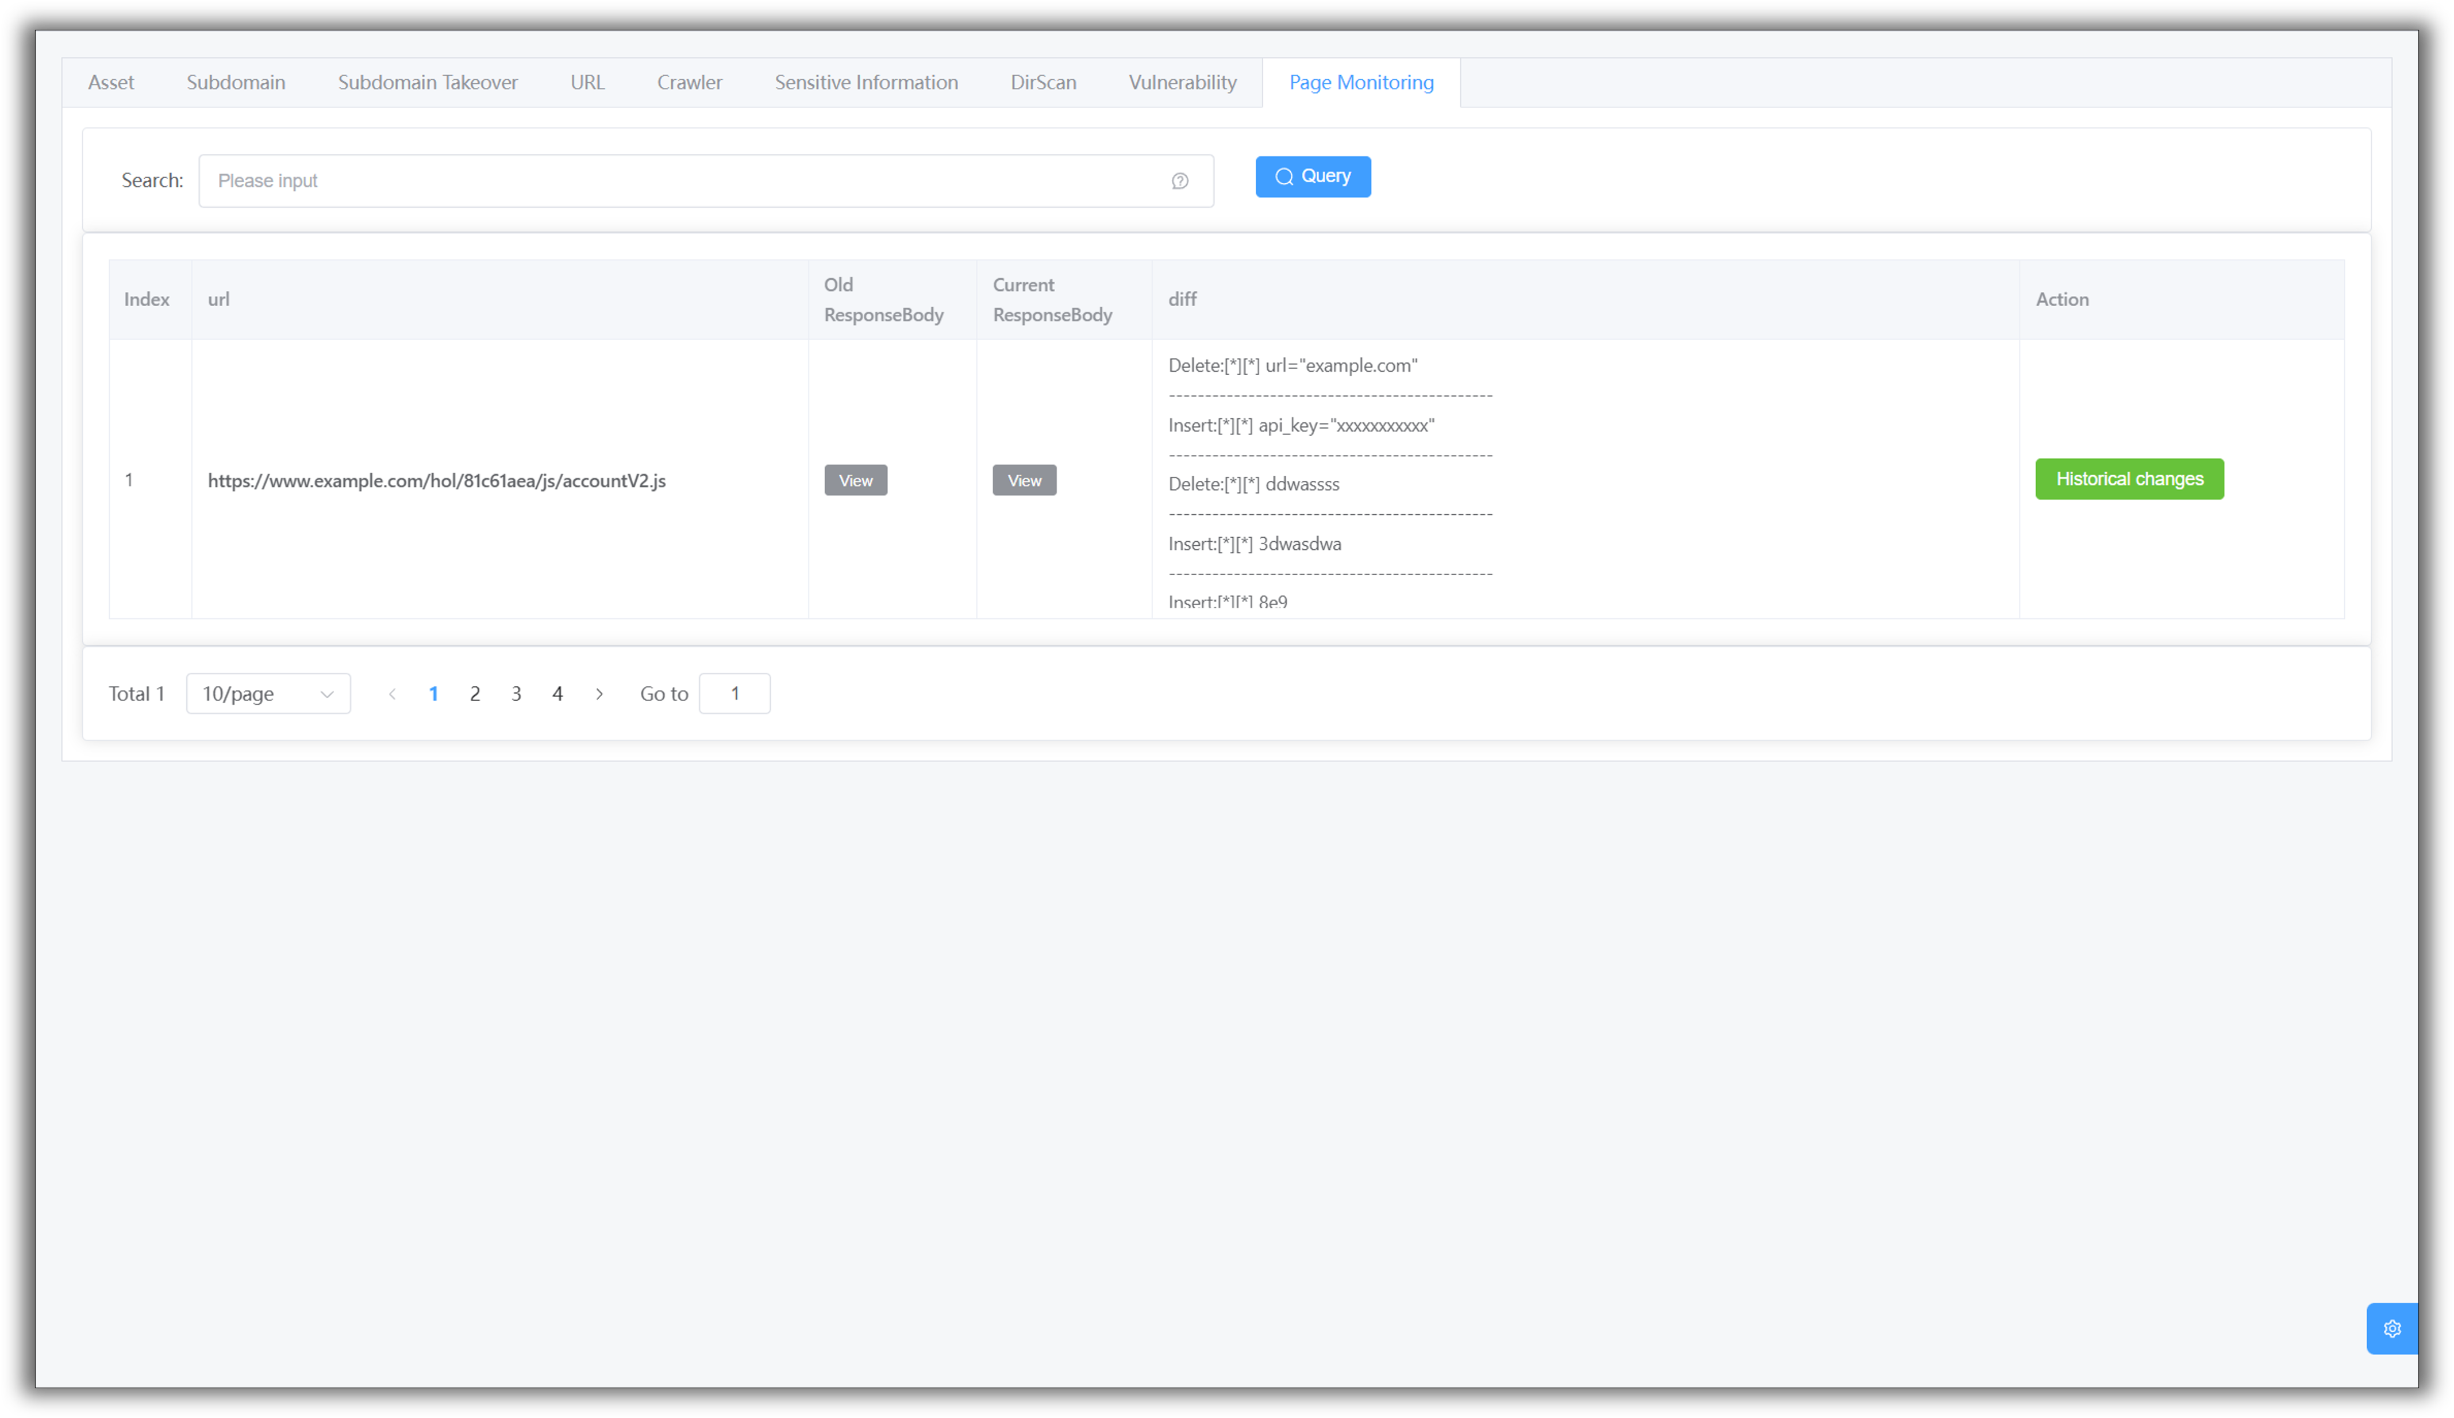The image size is (2454, 1418).
Task: Select the DirScan tab
Action: 1043,83
